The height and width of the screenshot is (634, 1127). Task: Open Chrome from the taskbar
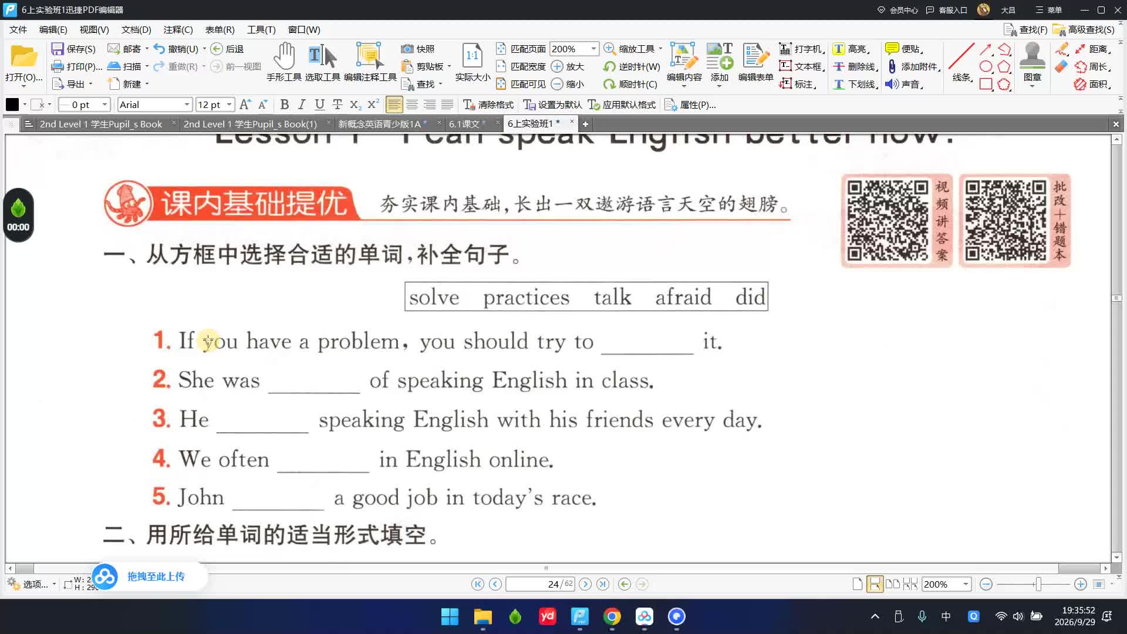(x=612, y=616)
